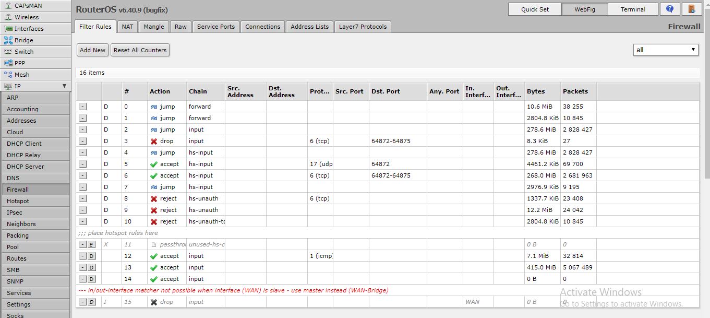
Task: Open the Layer7 Protocols tab
Action: (x=363, y=27)
